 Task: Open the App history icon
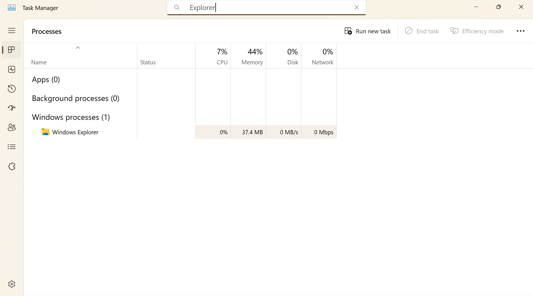tap(12, 89)
